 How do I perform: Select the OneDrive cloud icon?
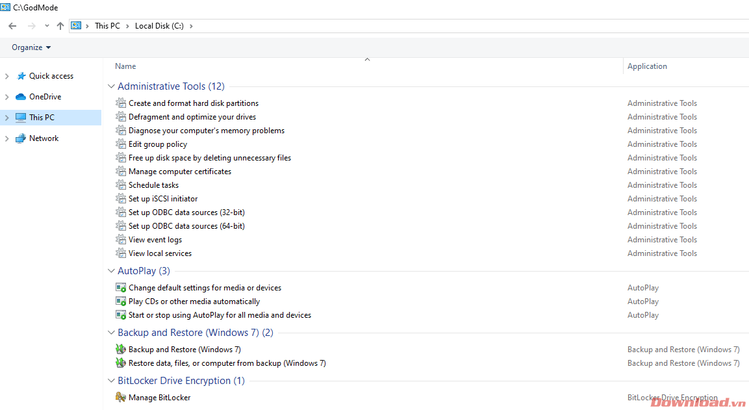(x=21, y=97)
